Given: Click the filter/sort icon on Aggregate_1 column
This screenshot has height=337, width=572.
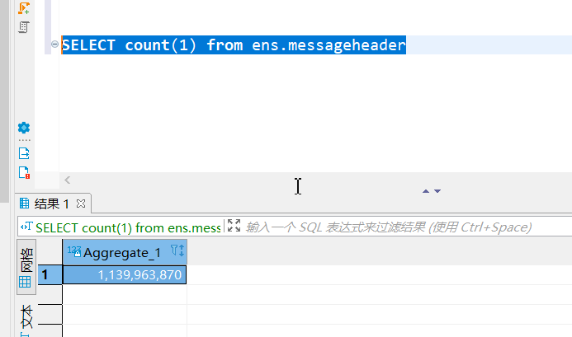Looking at the screenshot, I should [x=177, y=251].
